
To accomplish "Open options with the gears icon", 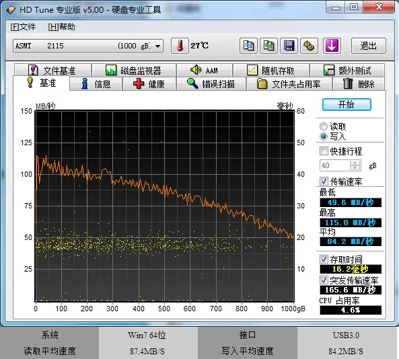I will (309, 46).
